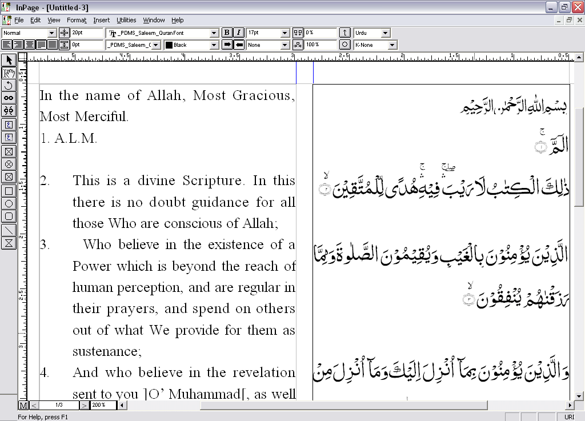Click the 20pt line spacing field
The width and height of the screenshot is (585, 421).
pyautogui.click(x=87, y=33)
